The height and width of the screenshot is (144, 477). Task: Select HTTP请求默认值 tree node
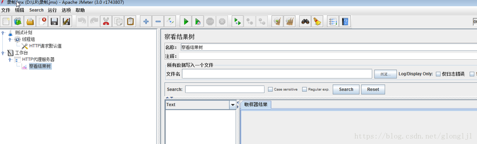click(45, 46)
